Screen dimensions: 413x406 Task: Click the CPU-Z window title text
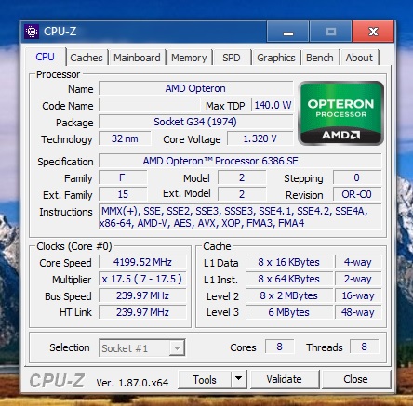60,32
